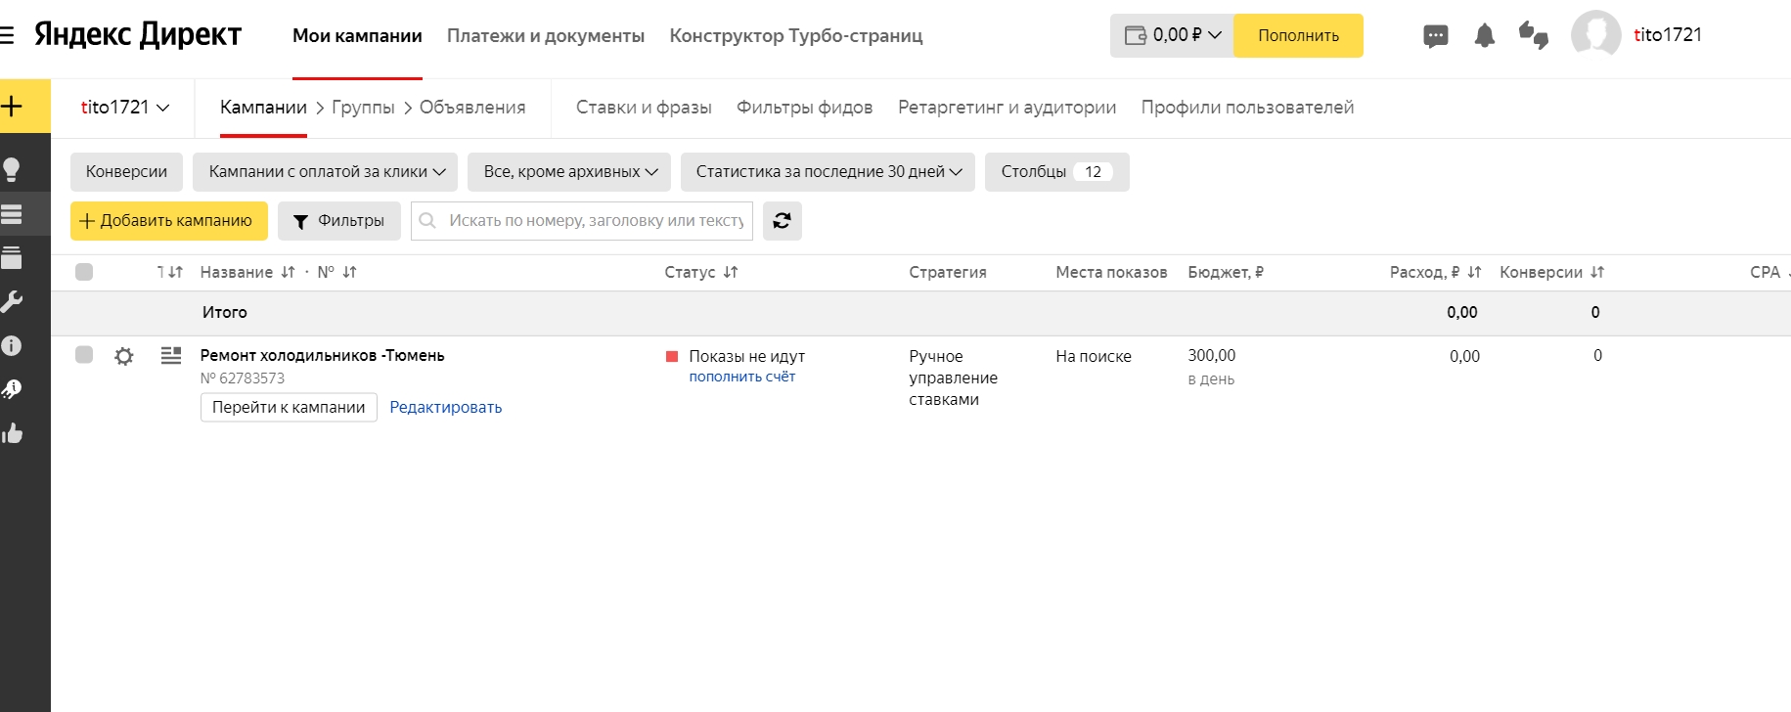Click the tito1721 username in top header

point(1668,35)
